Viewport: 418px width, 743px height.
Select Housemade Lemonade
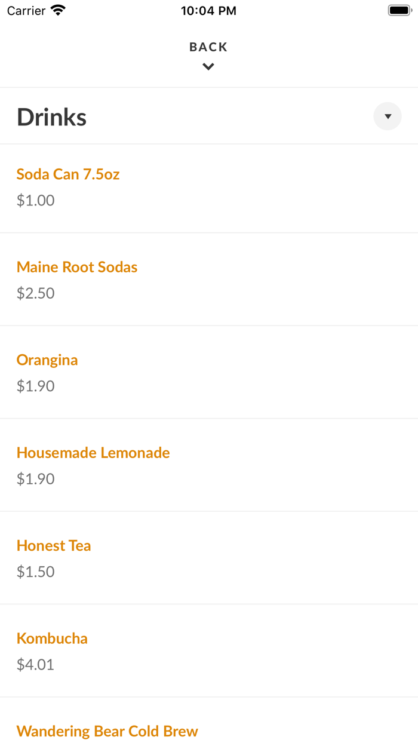[93, 453]
